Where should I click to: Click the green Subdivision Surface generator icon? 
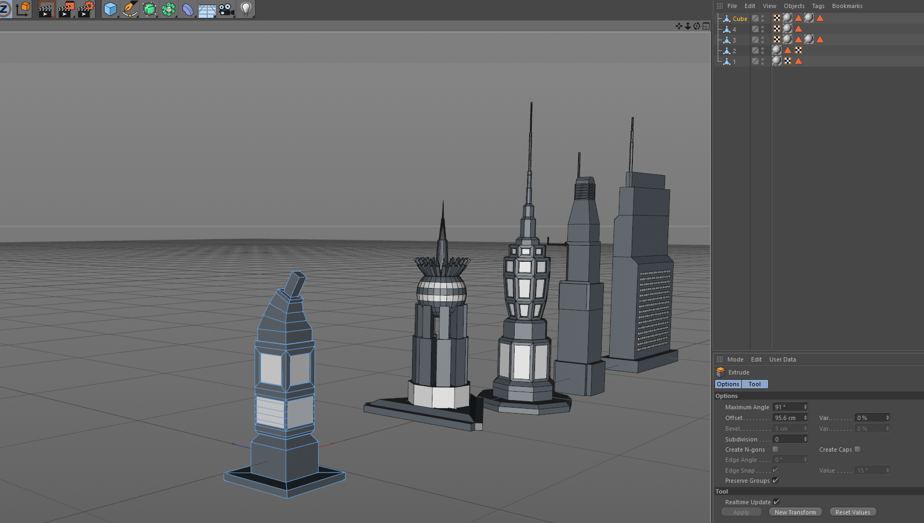click(149, 9)
